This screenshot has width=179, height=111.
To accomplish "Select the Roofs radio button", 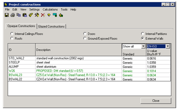I will [12, 39].
